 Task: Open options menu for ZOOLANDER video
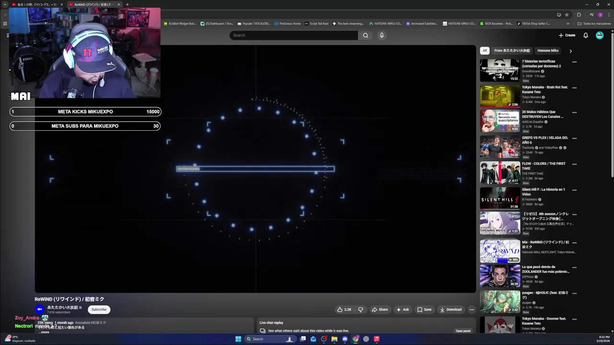[x=574, y=267]
